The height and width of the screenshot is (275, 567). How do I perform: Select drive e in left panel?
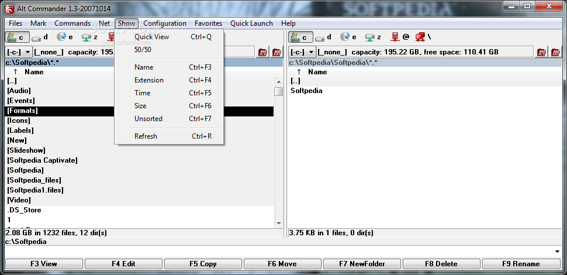[x=65, y=37]
